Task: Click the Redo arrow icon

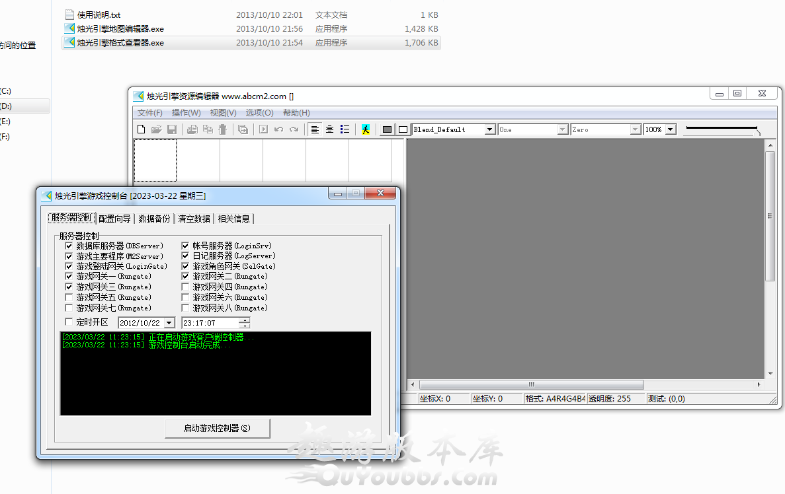Action: pyautogui.click(x=294, y=129)
